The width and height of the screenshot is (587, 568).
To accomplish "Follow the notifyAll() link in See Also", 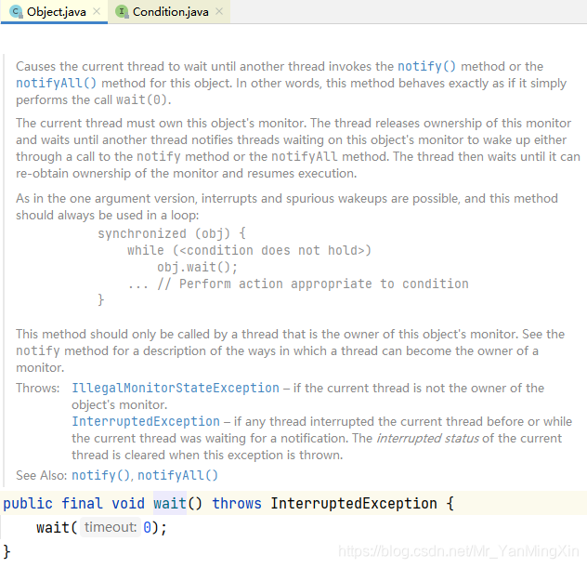I will pos(177,475).
